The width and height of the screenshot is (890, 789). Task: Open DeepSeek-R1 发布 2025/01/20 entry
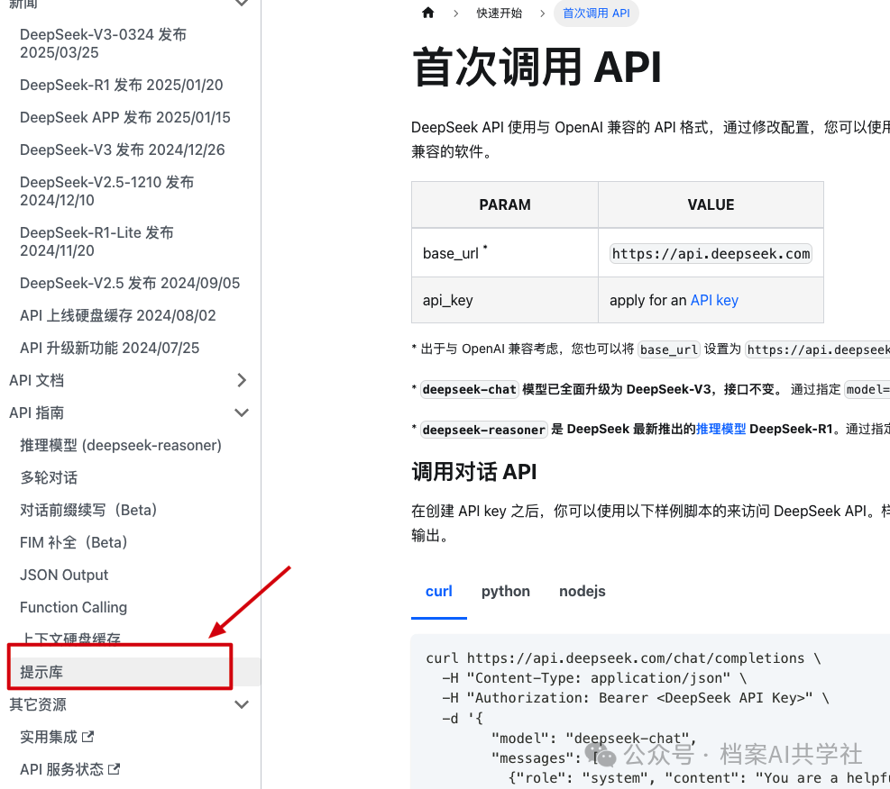pos(122,85)
